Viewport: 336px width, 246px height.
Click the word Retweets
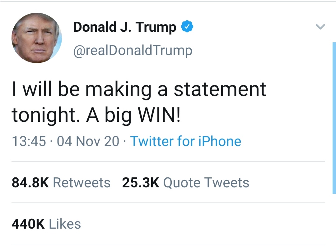tap(81, 182)
